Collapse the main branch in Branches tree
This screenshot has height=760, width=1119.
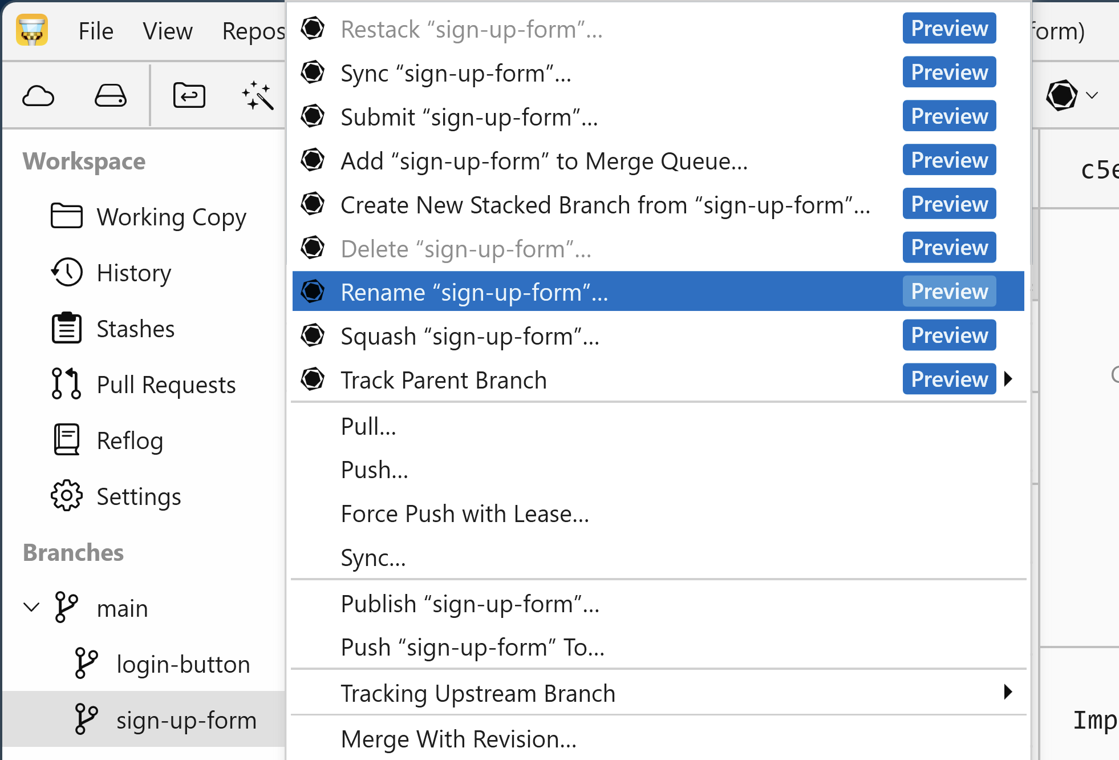tap(31, 607)
